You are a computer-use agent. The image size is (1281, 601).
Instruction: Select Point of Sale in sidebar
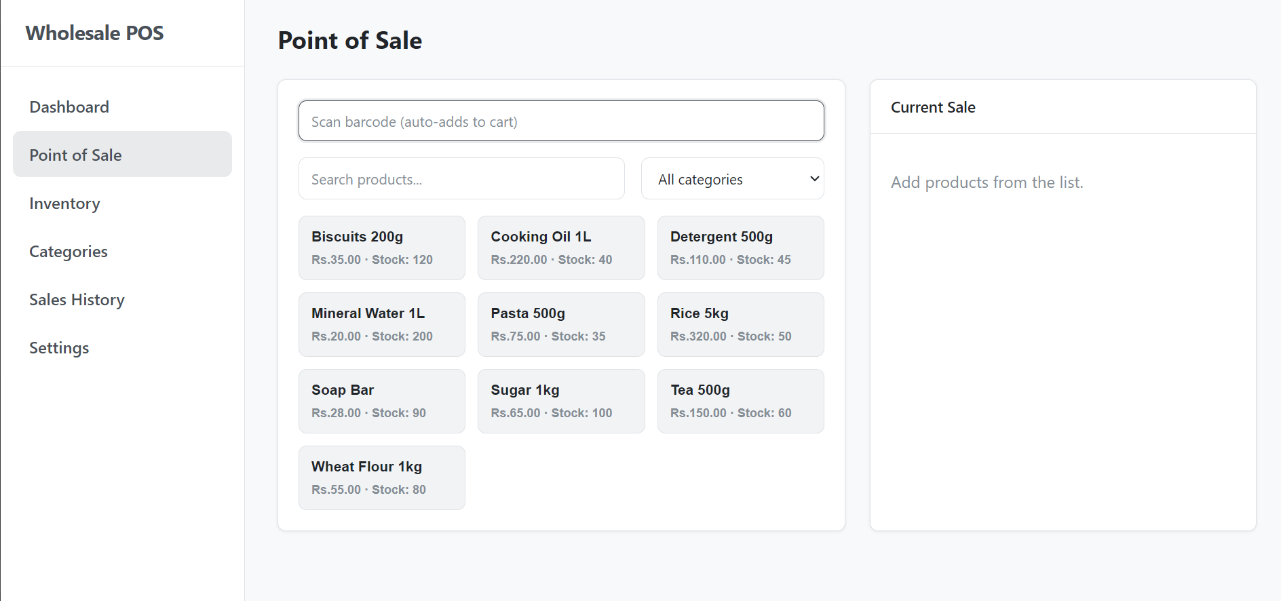122,155
